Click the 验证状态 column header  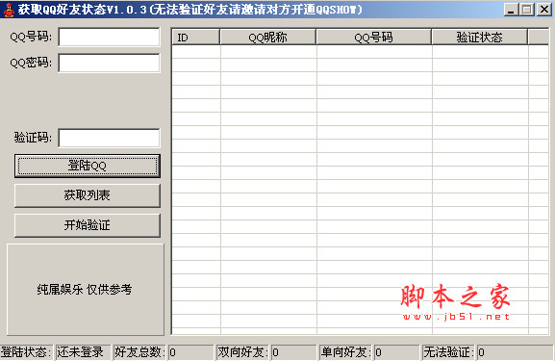(480, 38)
